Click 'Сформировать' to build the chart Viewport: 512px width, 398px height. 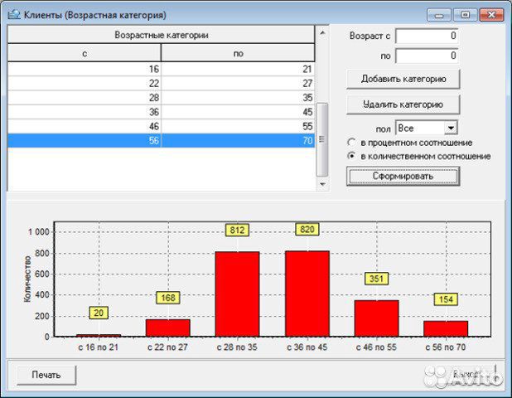[403, 176]
